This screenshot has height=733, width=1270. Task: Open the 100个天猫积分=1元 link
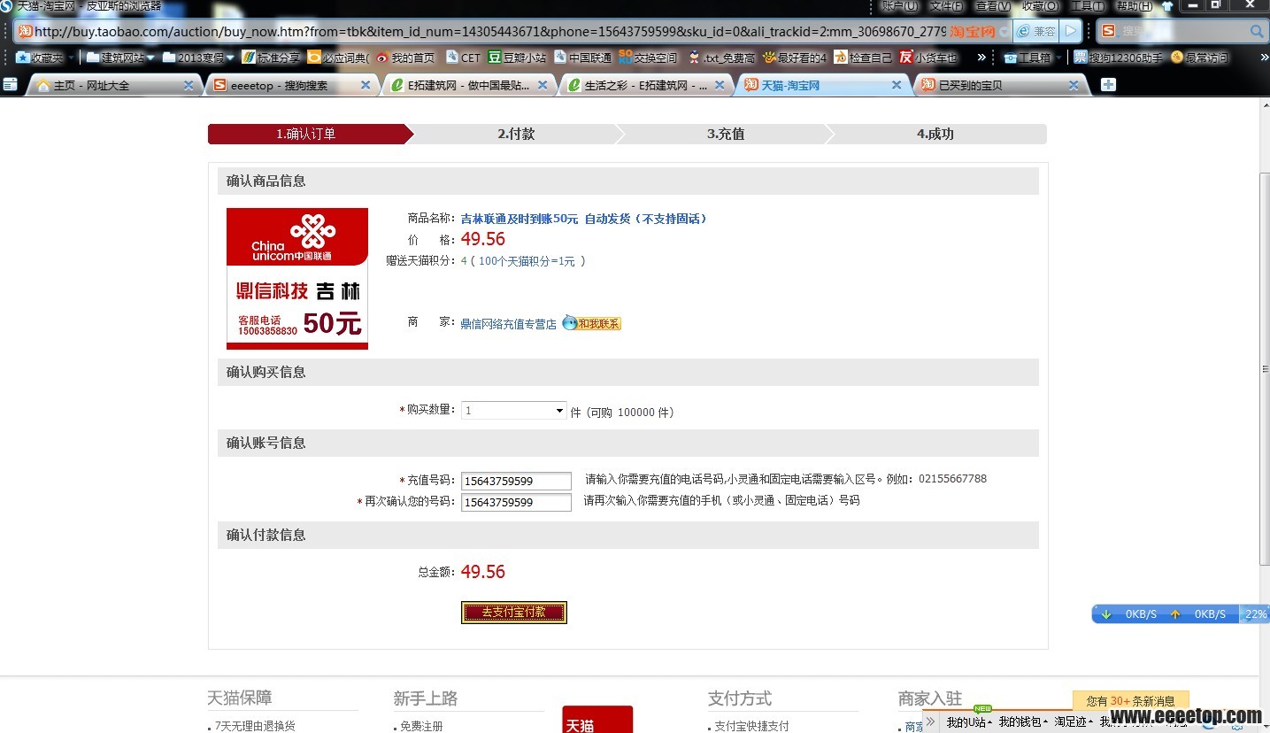pos(527,261)
